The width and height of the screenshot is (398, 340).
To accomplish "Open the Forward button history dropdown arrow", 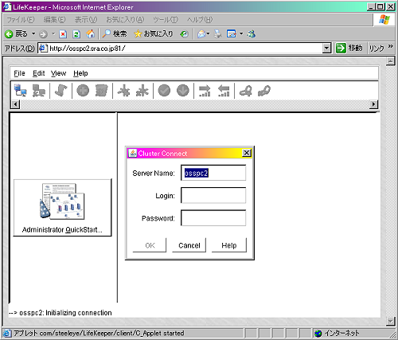I will 53,33.
